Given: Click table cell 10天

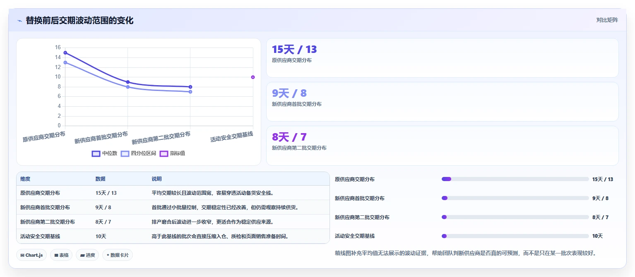Looking at the screenshot, I should point(101,236).
